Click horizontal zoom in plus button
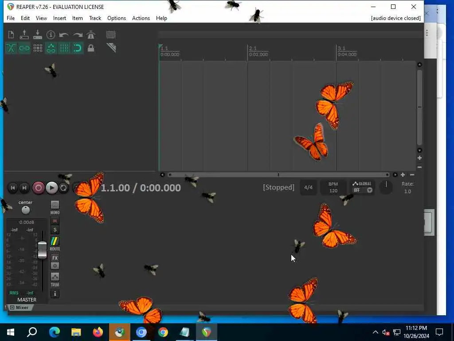454x341 pixels. (403, 174)
